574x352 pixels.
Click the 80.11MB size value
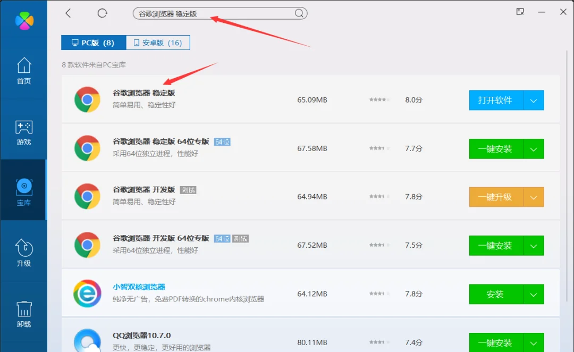(x=312, y=342)
